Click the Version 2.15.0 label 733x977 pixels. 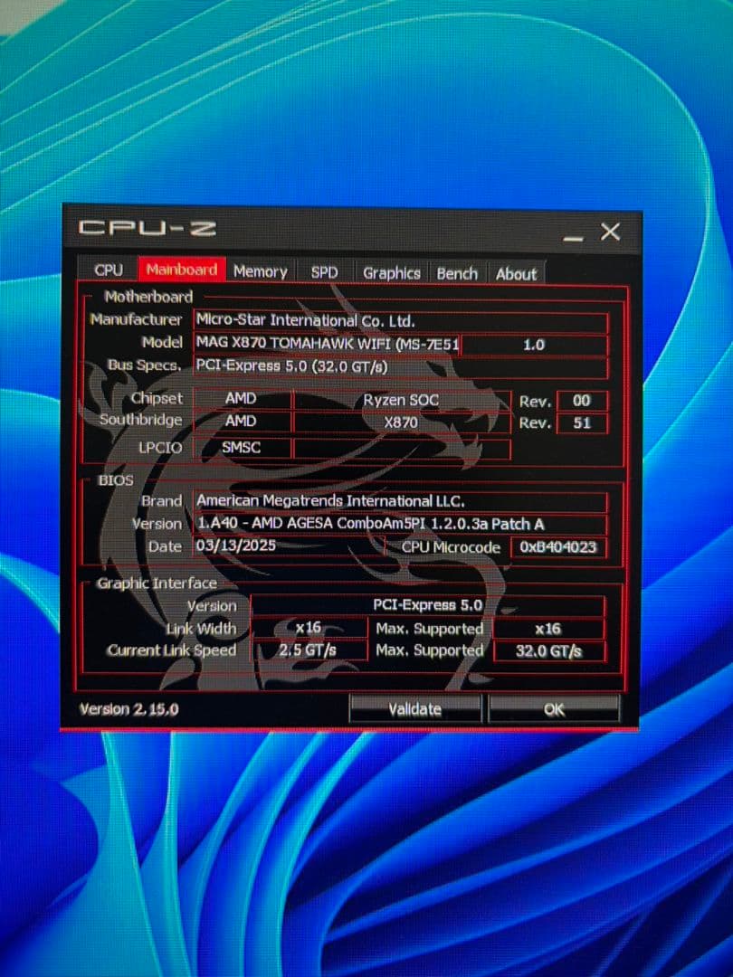(129, 709)
